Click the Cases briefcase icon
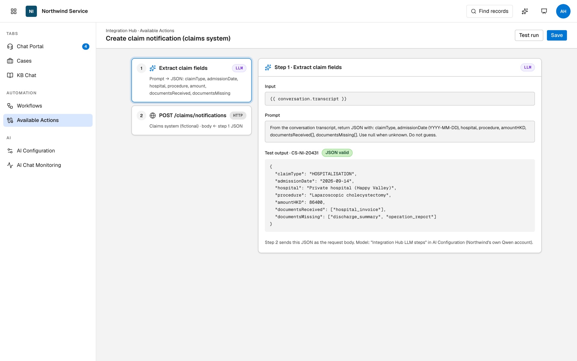The width and height of the screenshot is (577, 361). pyautogui.click(x=10, y=61)
